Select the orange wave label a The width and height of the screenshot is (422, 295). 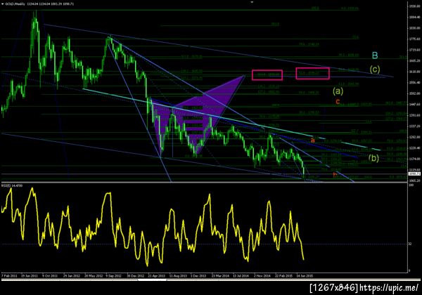pyautogui.click(x=312, y=140)
